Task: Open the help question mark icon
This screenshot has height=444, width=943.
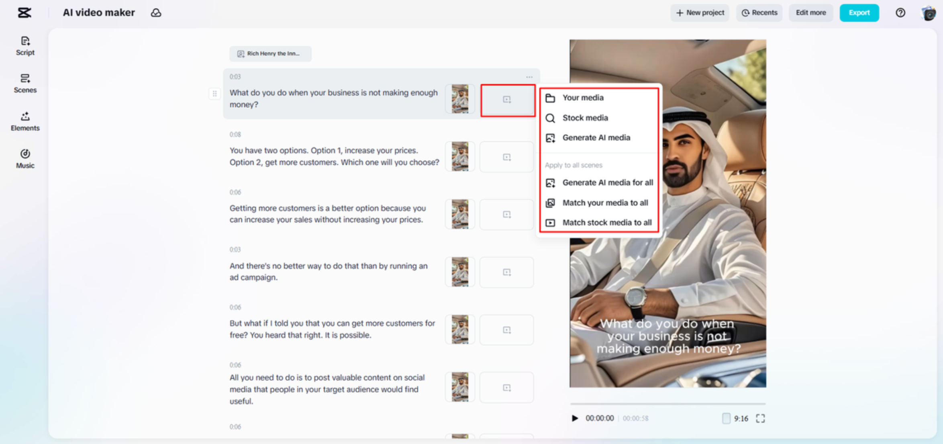Action: pos(900,13)
